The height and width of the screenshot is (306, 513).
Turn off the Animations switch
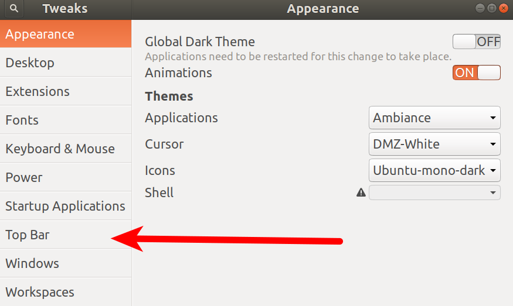[x=476, y=73]
